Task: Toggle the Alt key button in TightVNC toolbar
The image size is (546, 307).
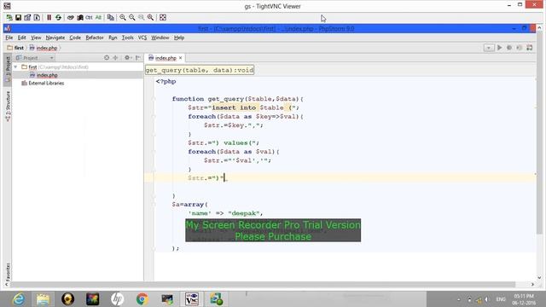Action: 98,17
